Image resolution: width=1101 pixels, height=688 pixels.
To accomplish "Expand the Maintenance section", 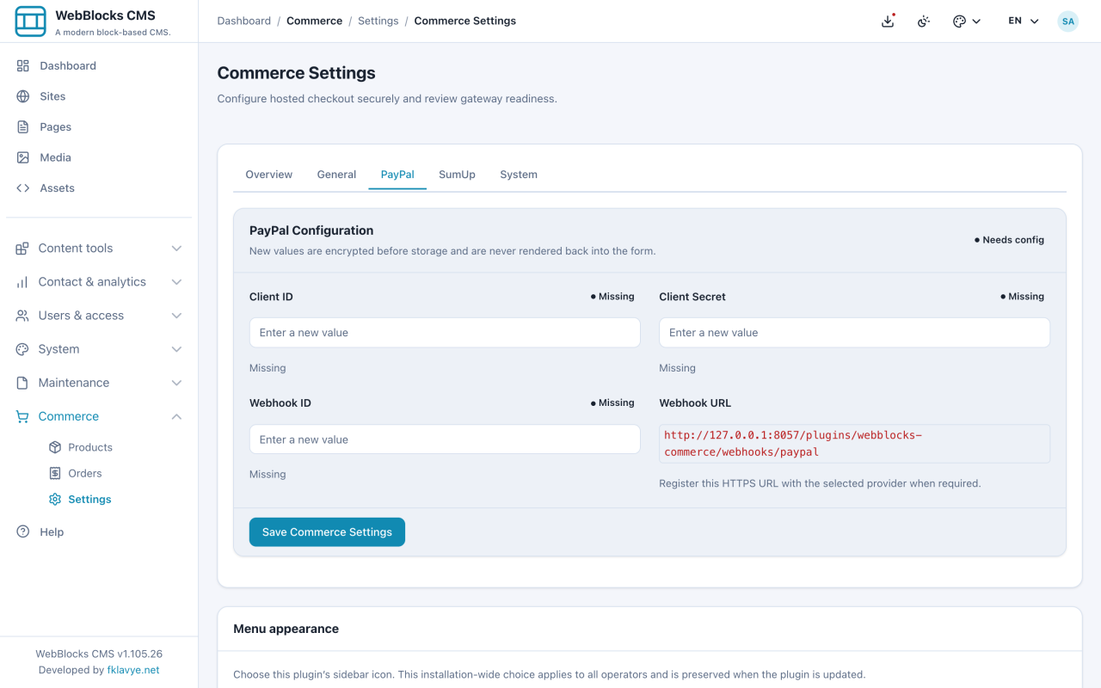I will point(99,382).
